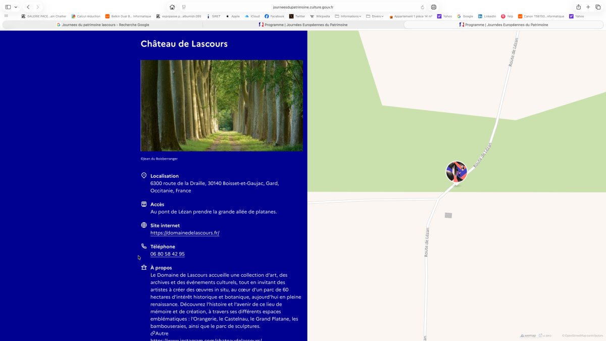Expand the Informations bookmarks folder
Image resolution: width=606 pixels, height=341 pixels.
348,16
